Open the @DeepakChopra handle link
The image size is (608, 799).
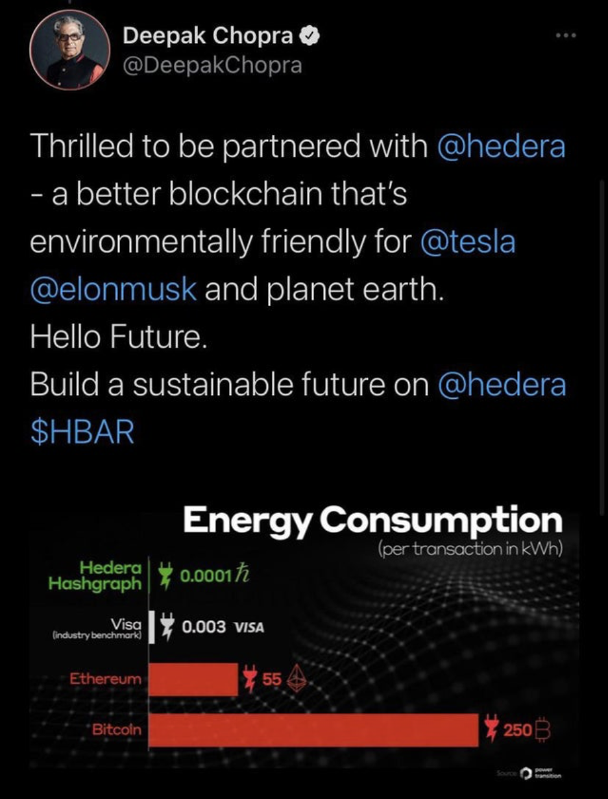tap(212, 66)
